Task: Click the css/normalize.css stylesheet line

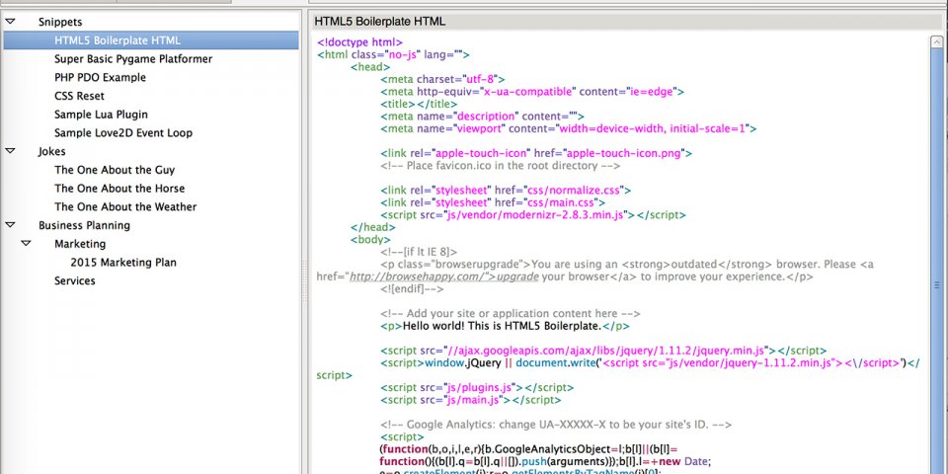Action: [x=506, y=190]
